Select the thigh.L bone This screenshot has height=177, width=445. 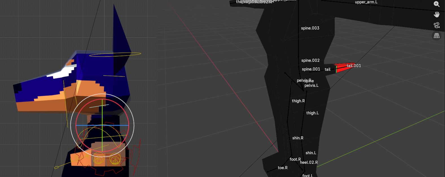click(x=312, y=113)
